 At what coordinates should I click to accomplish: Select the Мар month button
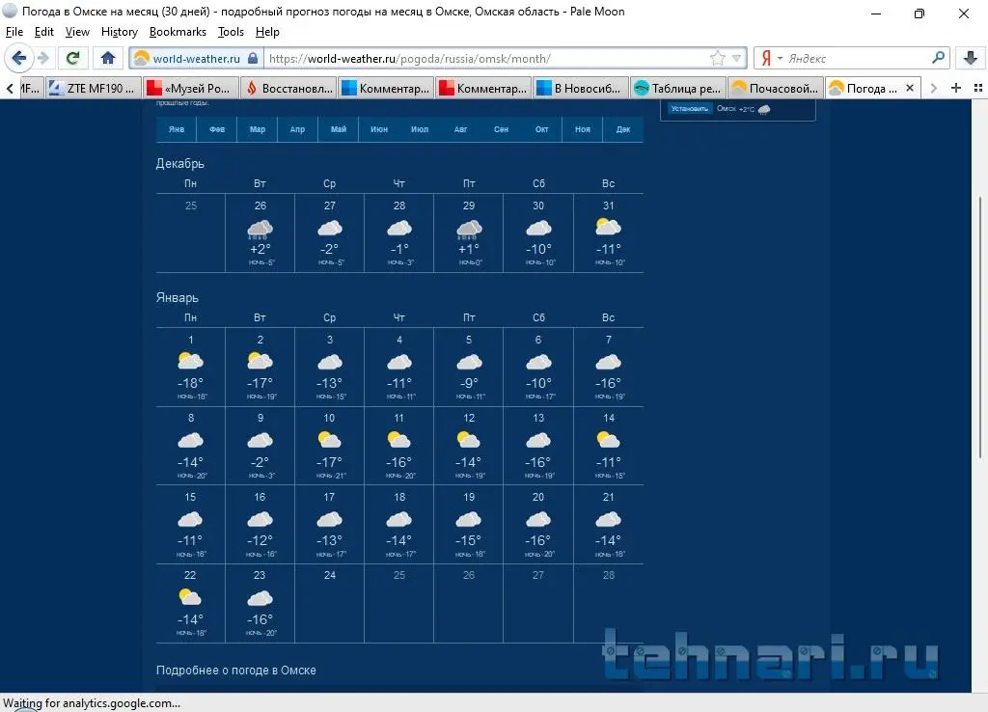[x=257, y=129]
